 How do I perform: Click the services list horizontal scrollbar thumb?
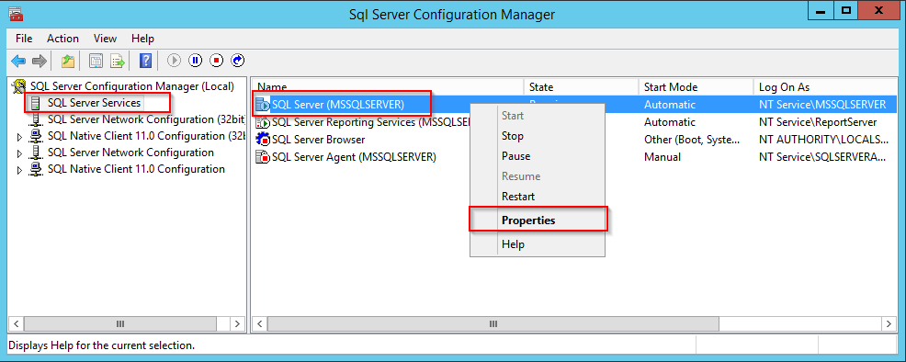(493, 324)
